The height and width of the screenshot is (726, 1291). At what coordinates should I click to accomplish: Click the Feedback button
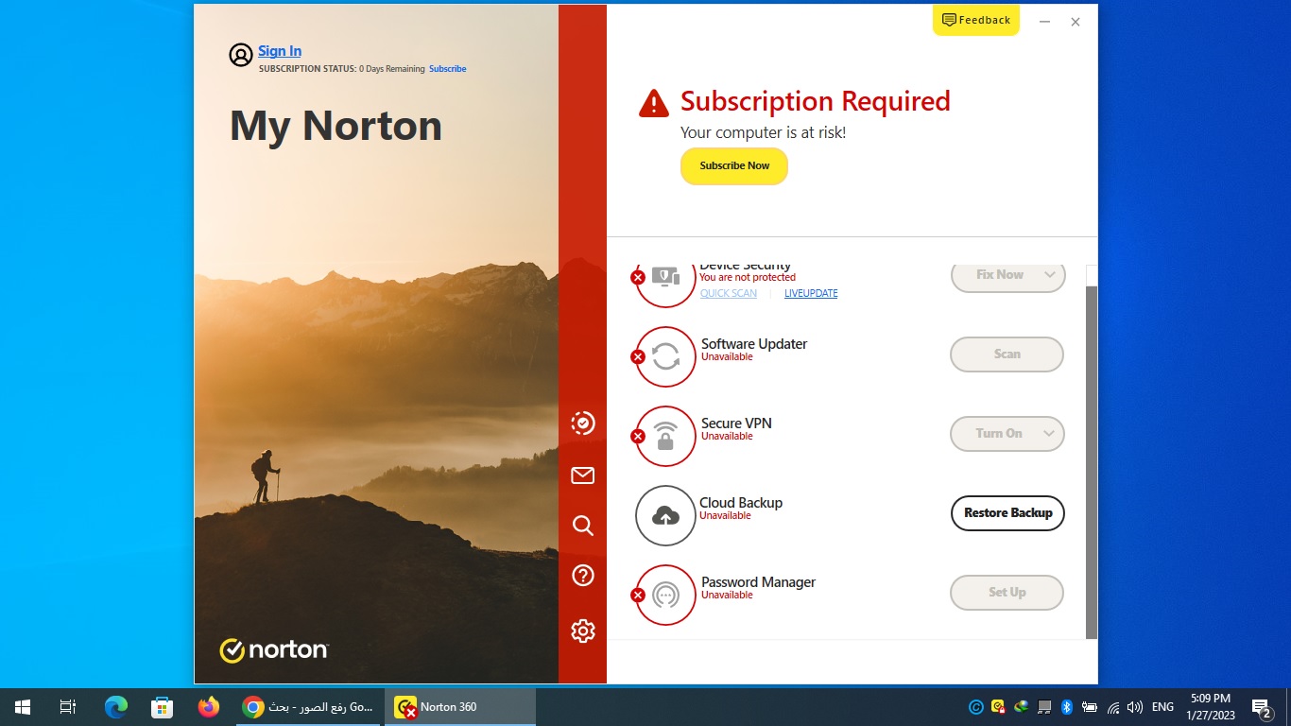coord(976,20)
